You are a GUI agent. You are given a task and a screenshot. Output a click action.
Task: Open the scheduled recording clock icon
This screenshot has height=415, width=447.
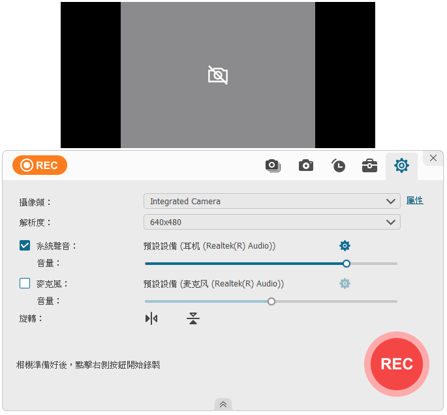pos(338,166)
